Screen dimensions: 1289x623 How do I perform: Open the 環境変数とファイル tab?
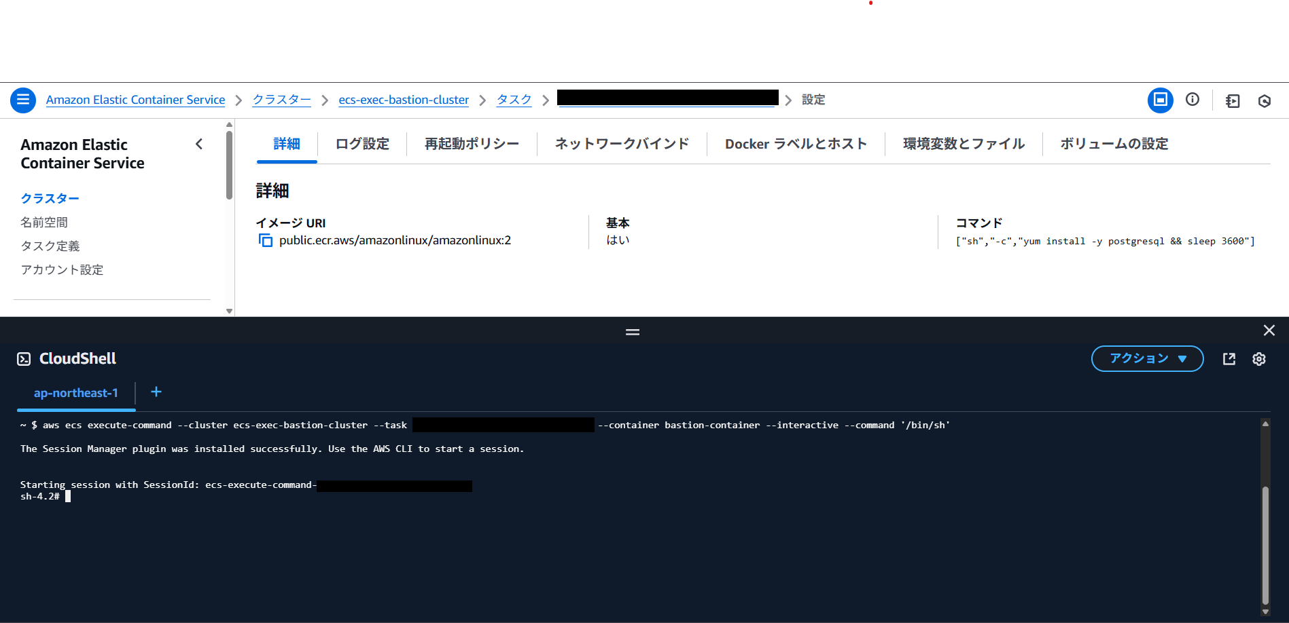point(964,144)
